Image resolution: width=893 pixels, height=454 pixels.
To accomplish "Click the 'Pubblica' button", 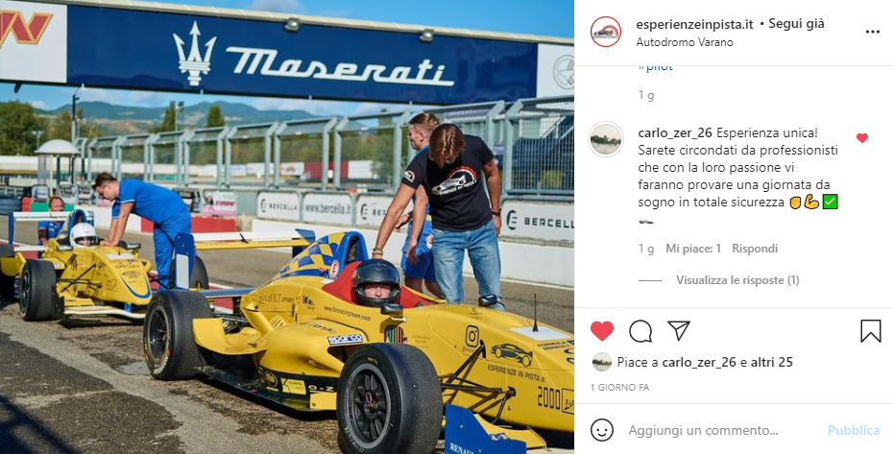I will click(x=853, y=430).
